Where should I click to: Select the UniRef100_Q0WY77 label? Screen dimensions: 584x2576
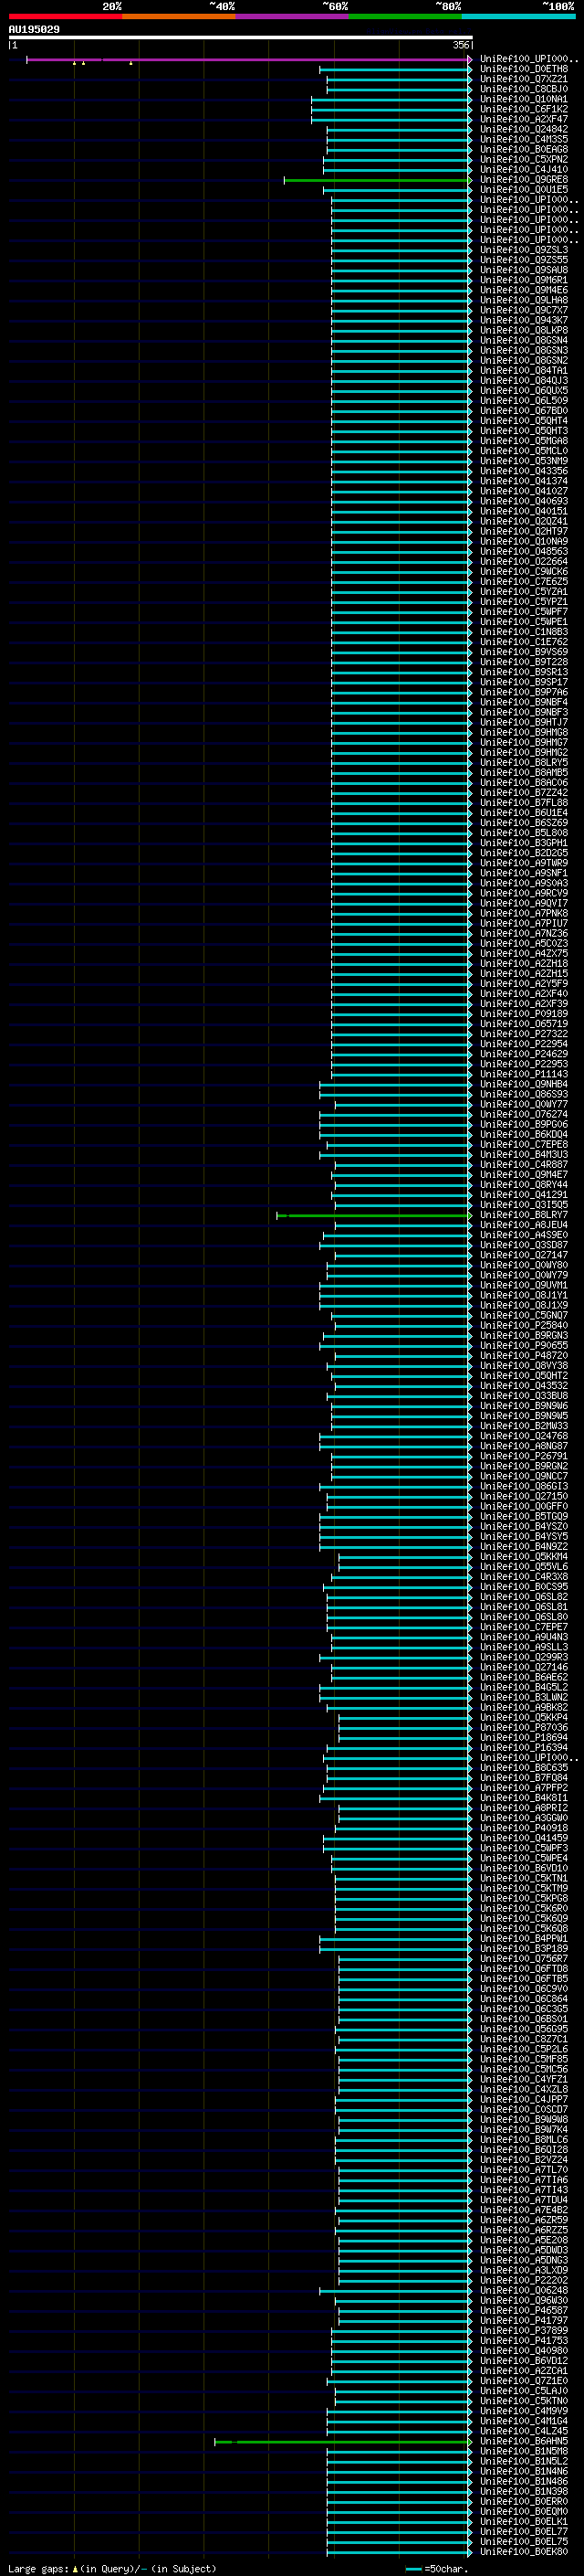tap(523, 1105)
